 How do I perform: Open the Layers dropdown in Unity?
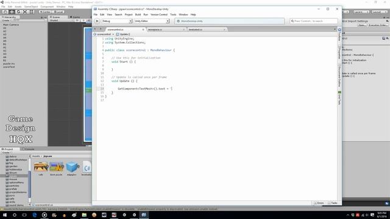click(x=361, y=12)
